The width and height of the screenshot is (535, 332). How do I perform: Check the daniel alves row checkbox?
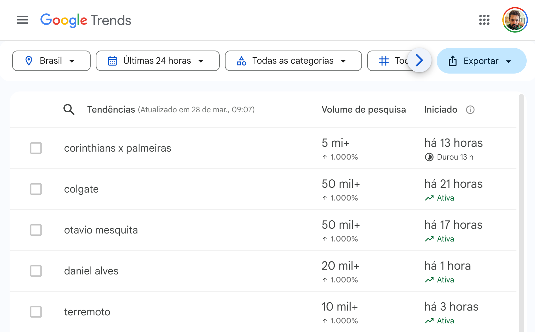(36, 271)
